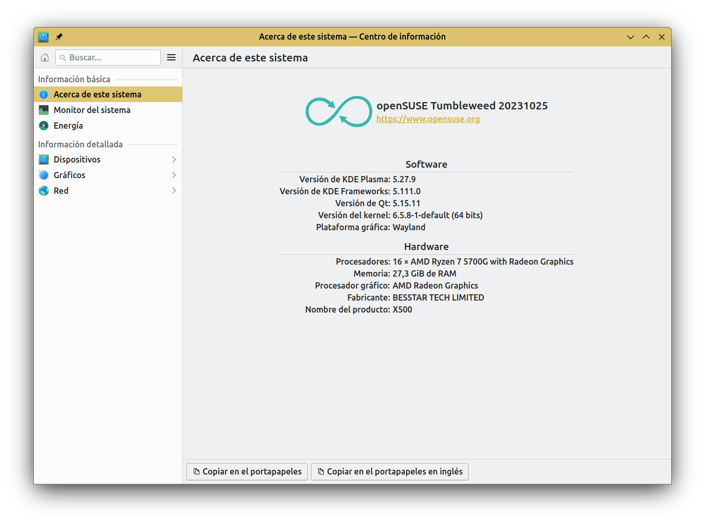Select the Red category label

[61, 191]
